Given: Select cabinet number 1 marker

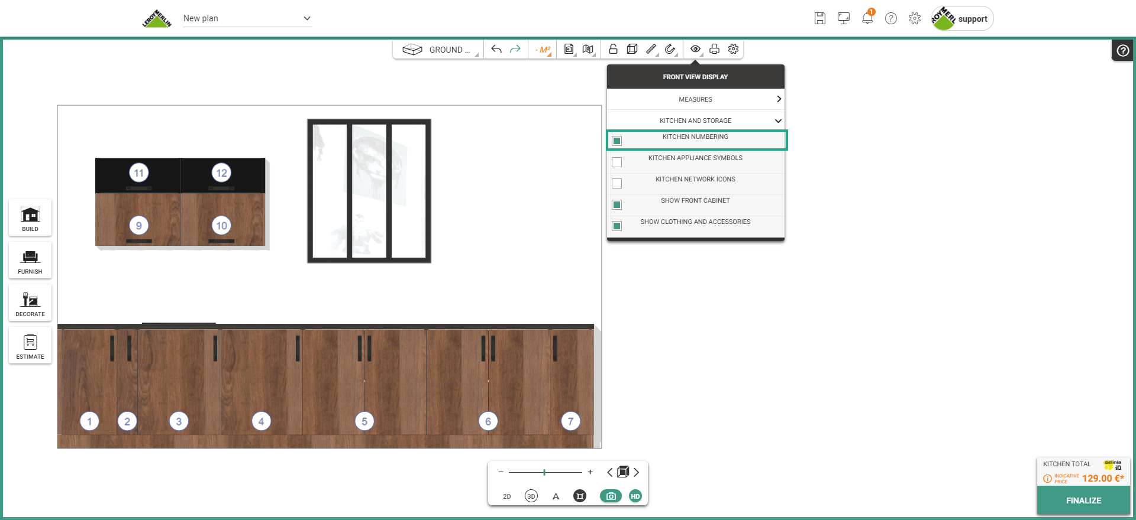Looking at the screenshot, I should click(89, 421).
